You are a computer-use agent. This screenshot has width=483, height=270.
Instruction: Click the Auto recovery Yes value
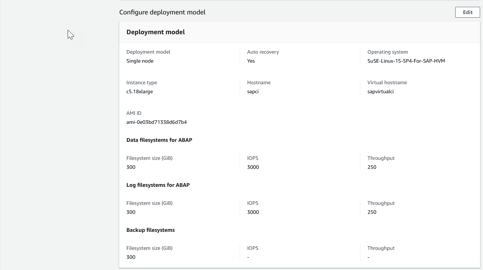[x=251, y=61]
